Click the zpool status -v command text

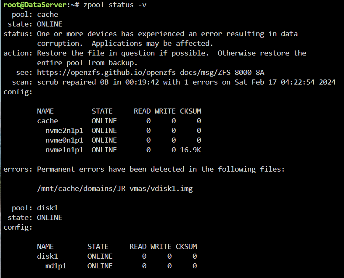click(x=115, y=5)
